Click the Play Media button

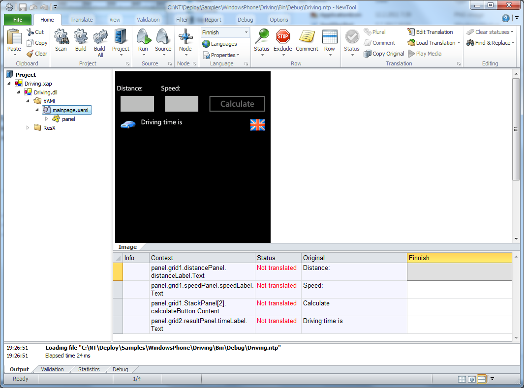pos(425,54)
